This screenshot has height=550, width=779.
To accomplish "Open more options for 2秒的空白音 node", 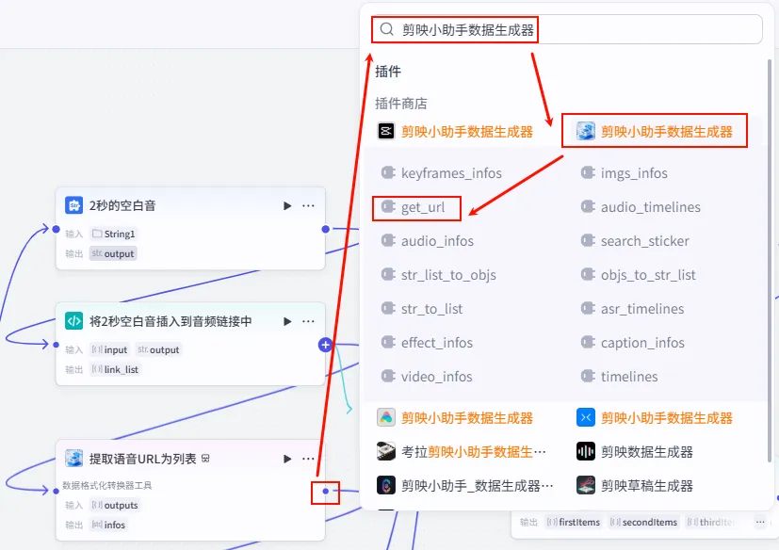I will [308, 205].
